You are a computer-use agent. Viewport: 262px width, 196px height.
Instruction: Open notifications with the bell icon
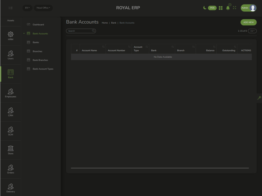pos(228,8)
